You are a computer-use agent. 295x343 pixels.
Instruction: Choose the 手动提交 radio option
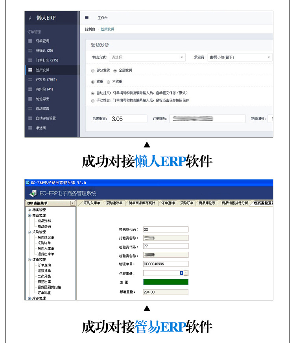click(93, 101)
